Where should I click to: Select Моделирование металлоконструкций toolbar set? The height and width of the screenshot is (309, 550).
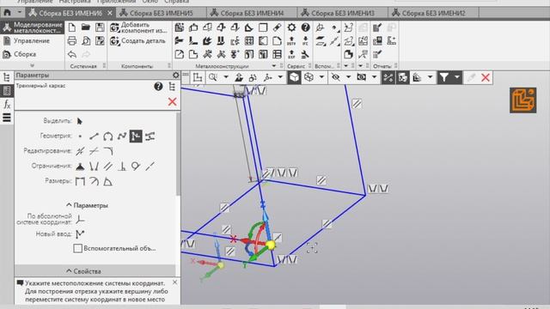(32, 27)
